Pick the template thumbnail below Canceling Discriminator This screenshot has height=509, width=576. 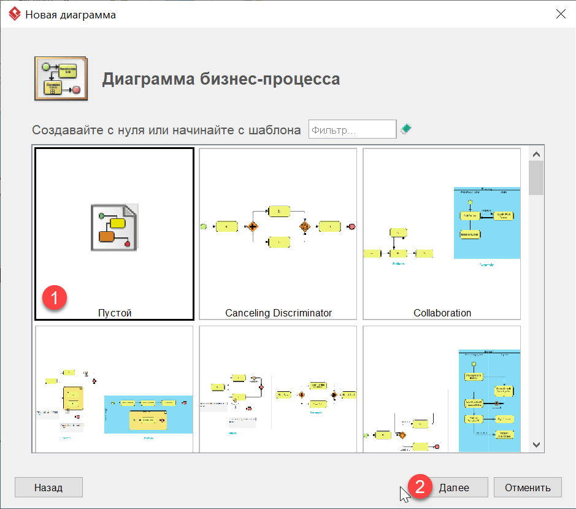point(278,389)
